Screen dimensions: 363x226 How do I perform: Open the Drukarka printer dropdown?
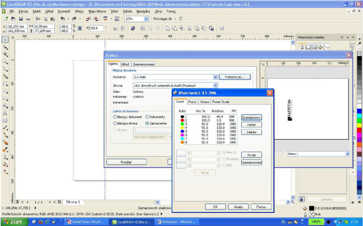[215, 77]
